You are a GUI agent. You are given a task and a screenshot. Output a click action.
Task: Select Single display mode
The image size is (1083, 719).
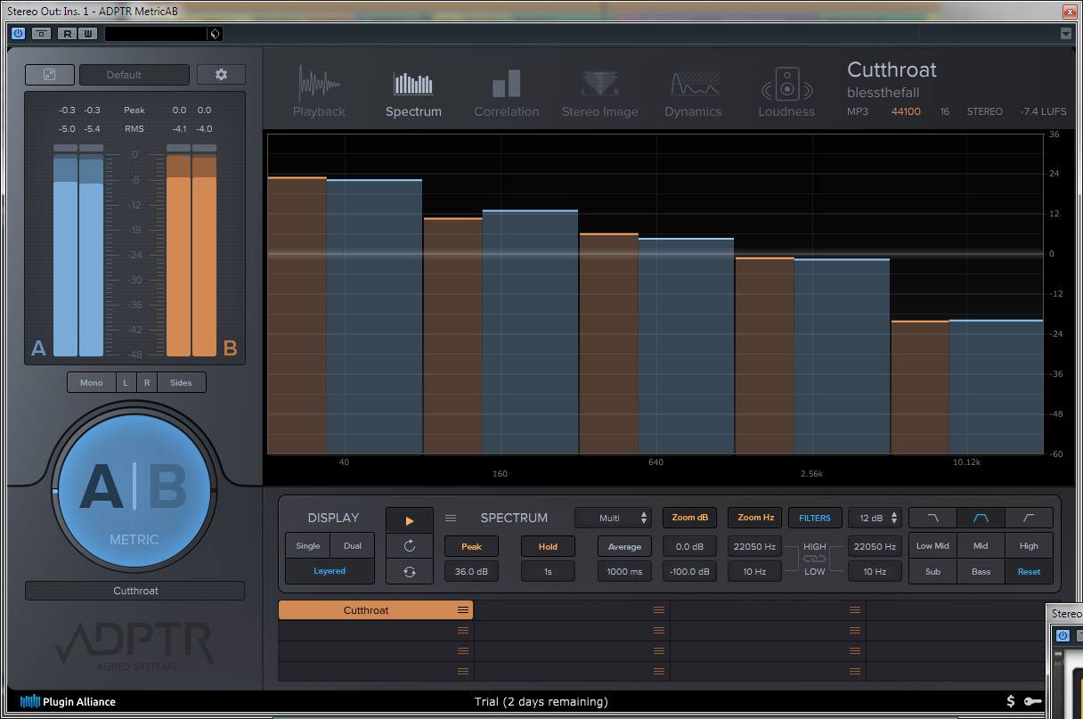point(307,546)
